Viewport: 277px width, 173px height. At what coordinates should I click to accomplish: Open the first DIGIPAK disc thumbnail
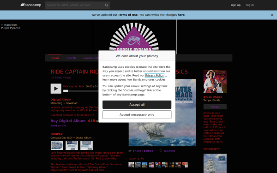click(57, 145)
